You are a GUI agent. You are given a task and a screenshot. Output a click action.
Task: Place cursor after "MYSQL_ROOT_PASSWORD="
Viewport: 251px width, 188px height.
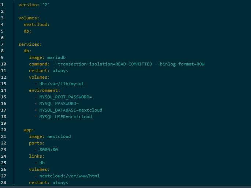[x=92, y=97]
